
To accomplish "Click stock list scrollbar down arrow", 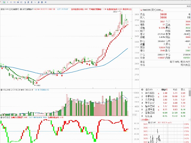I will [x=190, y=120].
